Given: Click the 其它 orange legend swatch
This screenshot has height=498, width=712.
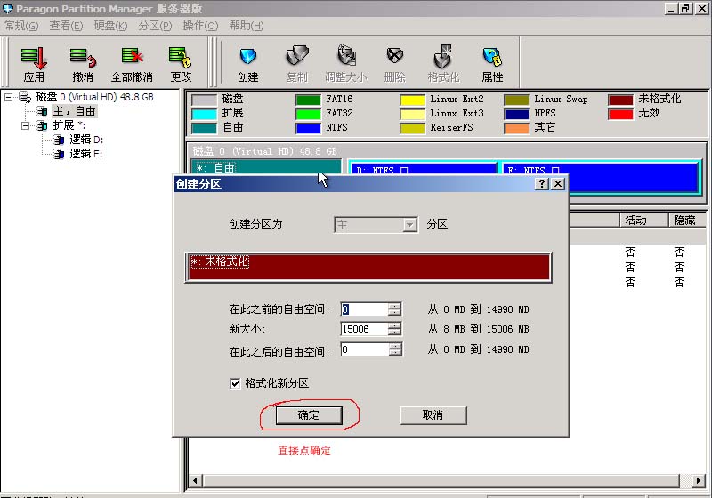Looking at the screenshot, I should [x=517, y=128].
